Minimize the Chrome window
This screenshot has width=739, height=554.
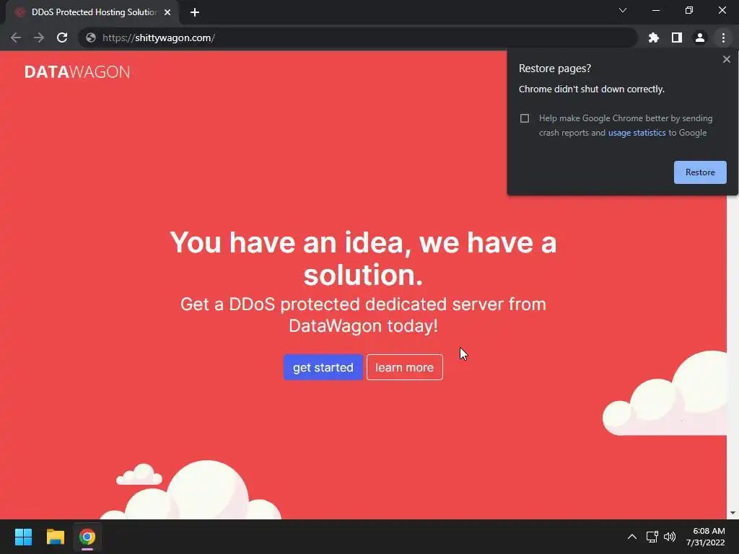click(655, 10)
